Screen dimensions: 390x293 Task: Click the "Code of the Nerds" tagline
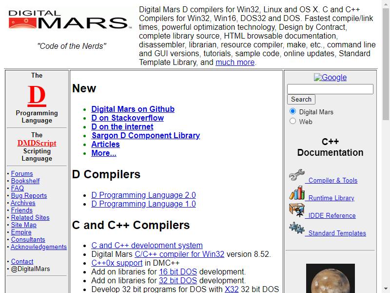[72, 46]
